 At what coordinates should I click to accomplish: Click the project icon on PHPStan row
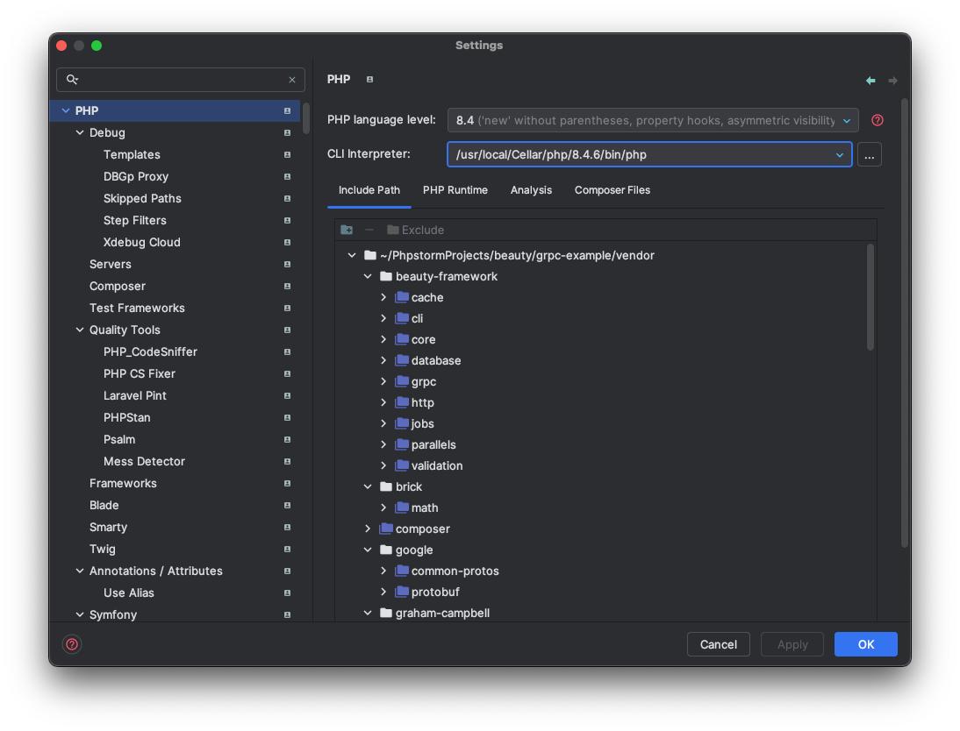point(287,418)
